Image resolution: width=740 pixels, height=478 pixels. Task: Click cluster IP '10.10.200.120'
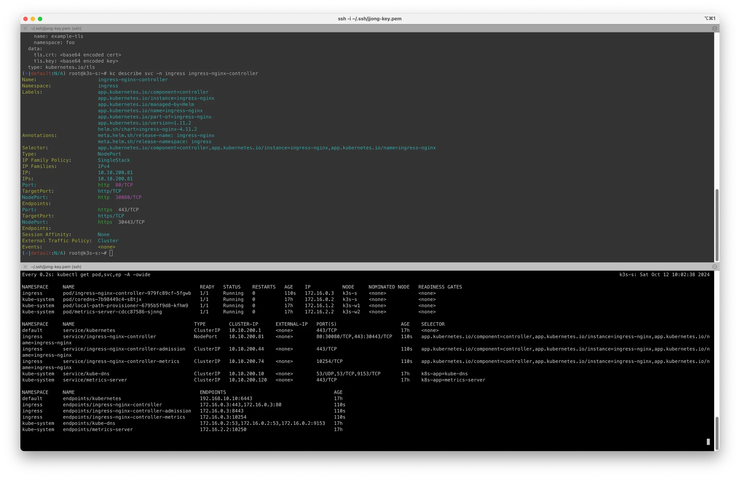(248, 380)
